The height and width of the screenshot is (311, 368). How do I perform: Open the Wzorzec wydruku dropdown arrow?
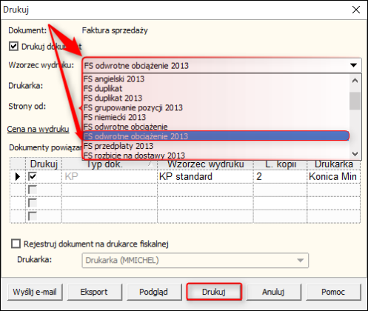(x=353, y=65)
